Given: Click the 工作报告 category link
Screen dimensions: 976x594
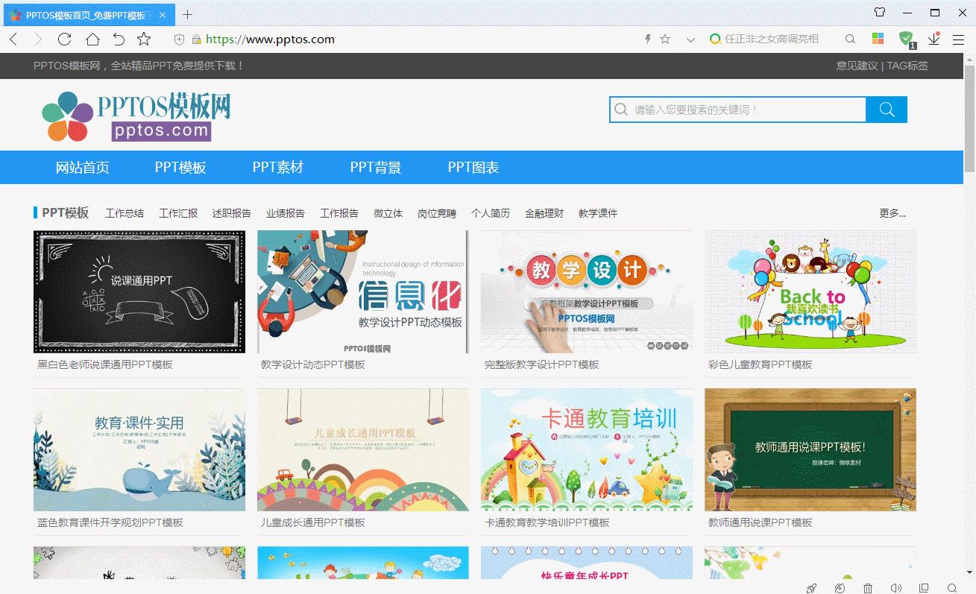Looking at the screenshot, I should click(x=339, y=213).
